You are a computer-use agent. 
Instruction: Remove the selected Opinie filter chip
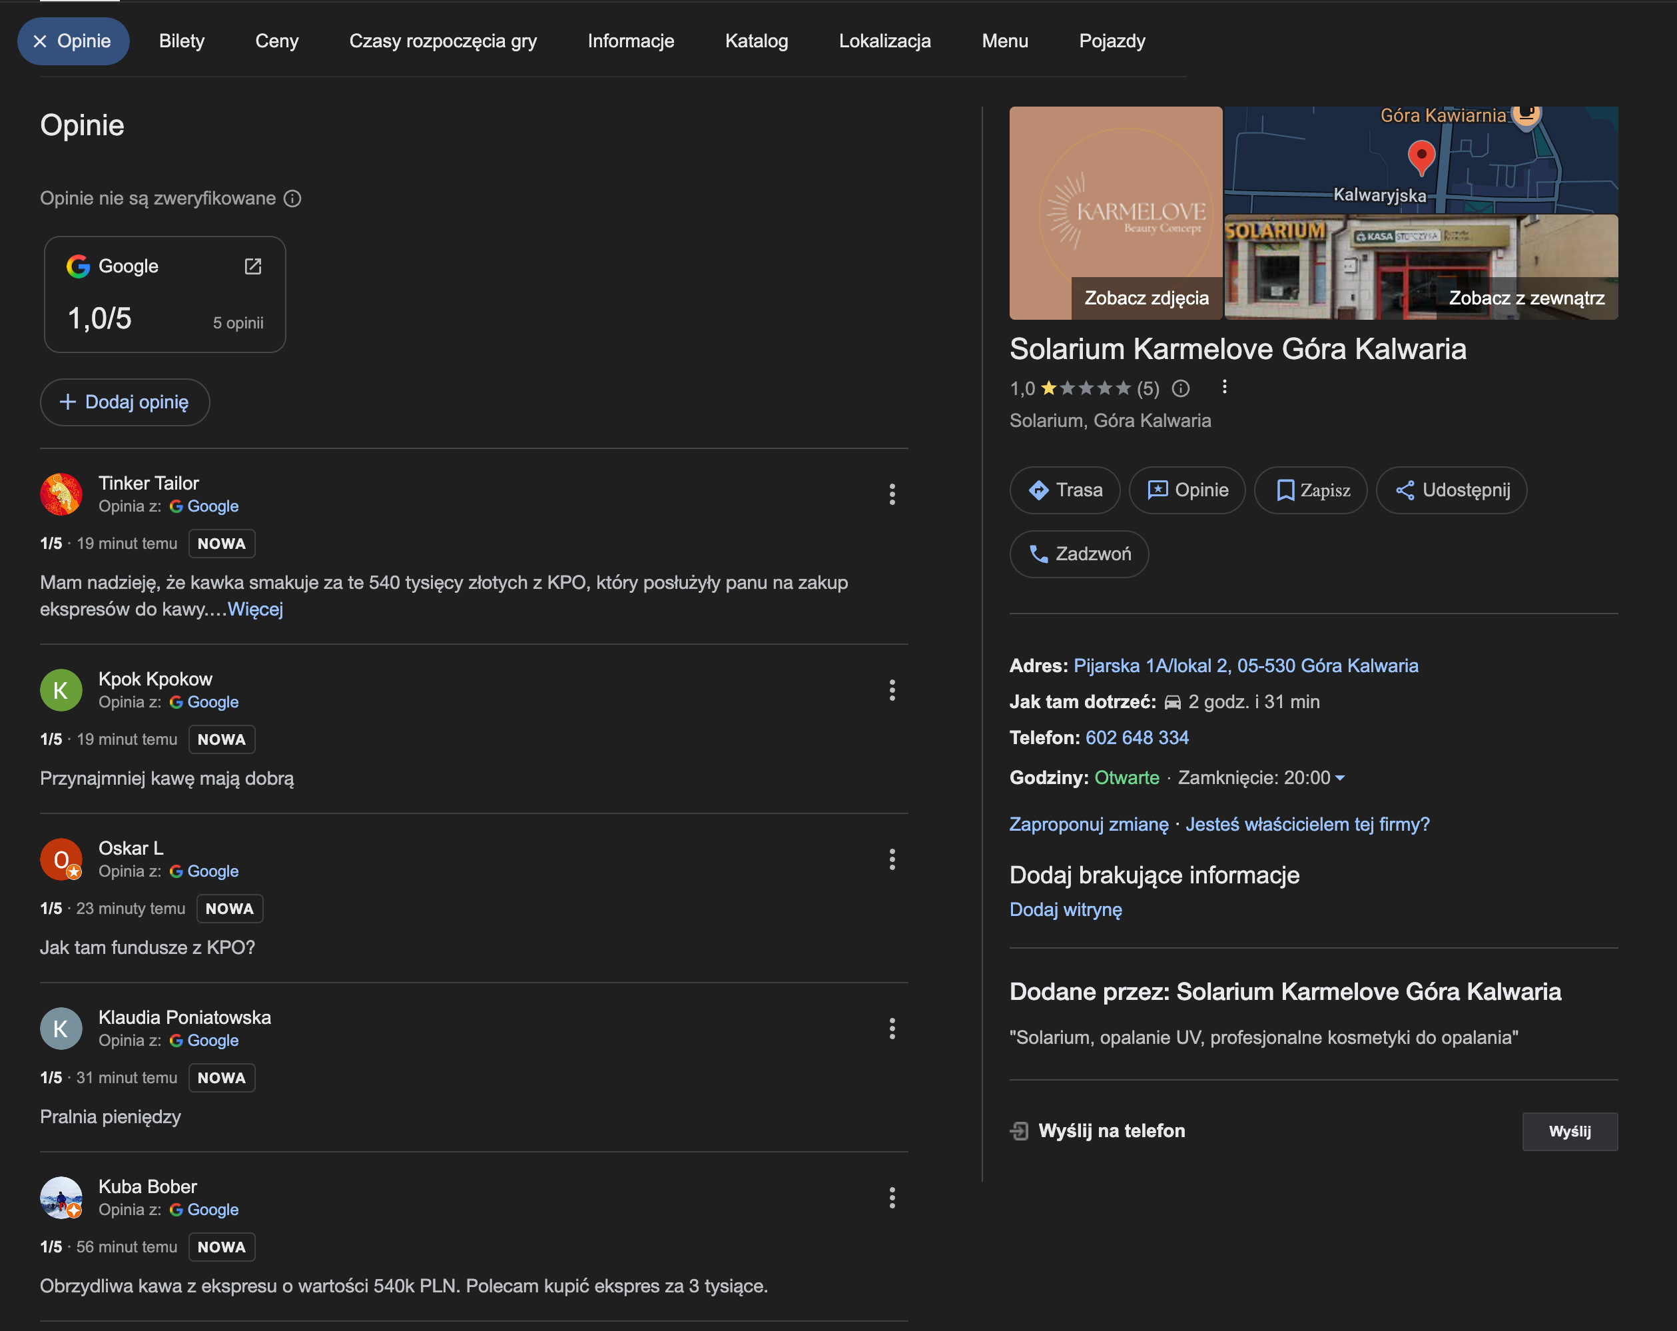(41, 41)
